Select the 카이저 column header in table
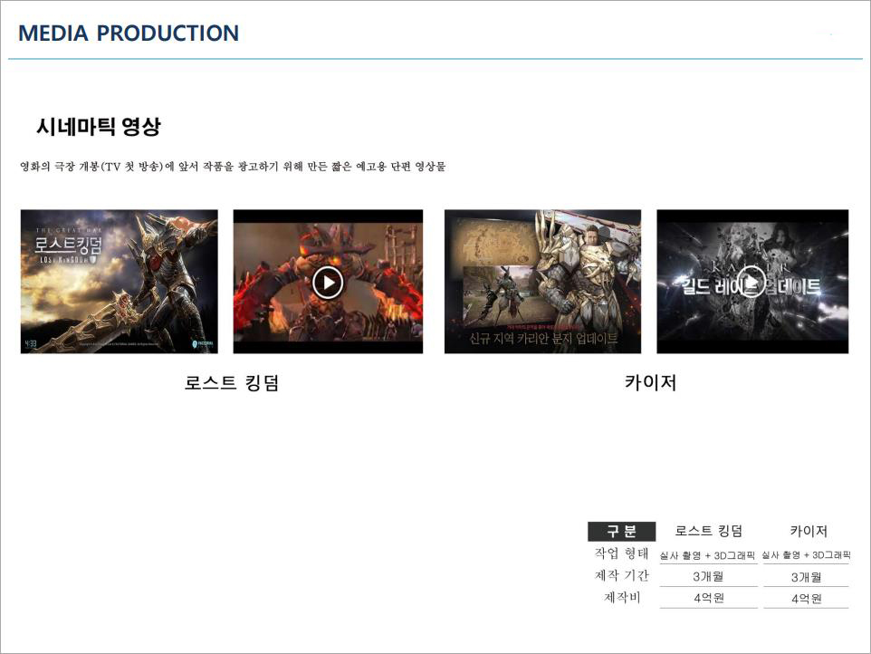The height and width of the screenshot is (654, 871). click(x=809, y=531)
